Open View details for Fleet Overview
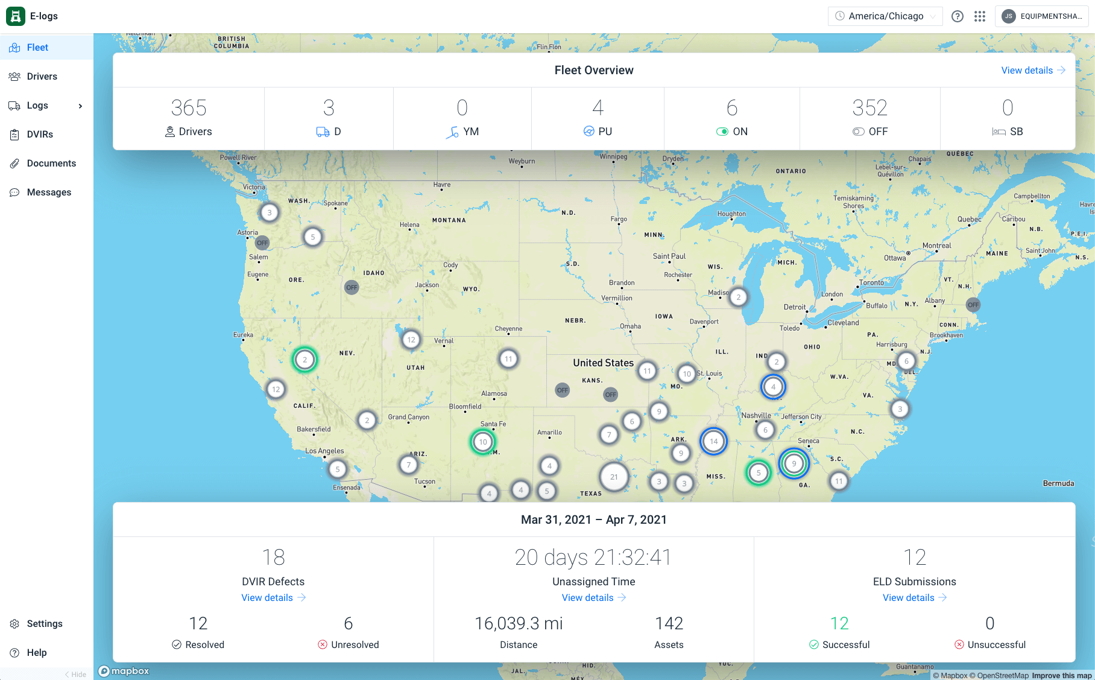Image resolution: width=1095 pixels, height=680 pixels. (1032, 70)
